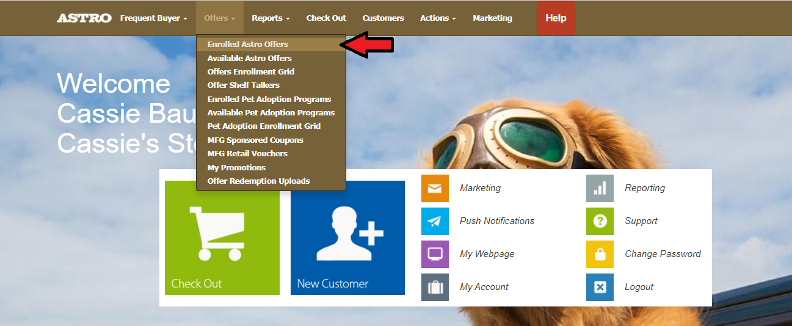Click the New Customer tile
The width and height of the screenshot is (792, 326).
point(347,237)
